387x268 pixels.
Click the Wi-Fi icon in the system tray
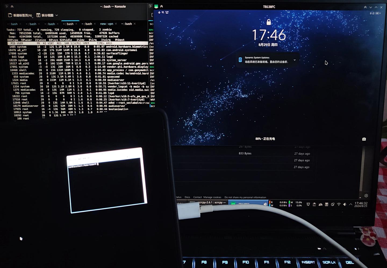[x=339, y=204]
